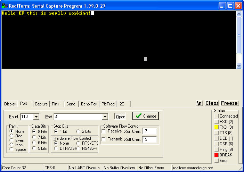This screenshot has height=172, width=244.
Task: Click the terminal text "Hello EF this is really working!"
Action: click(46, 13)
